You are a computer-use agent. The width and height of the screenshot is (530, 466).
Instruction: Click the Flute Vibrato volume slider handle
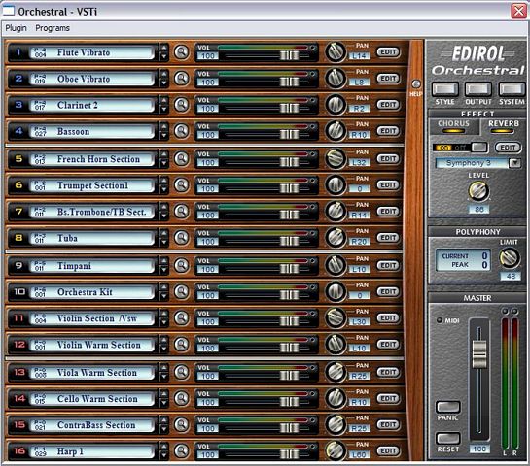[x=290, y=55]
